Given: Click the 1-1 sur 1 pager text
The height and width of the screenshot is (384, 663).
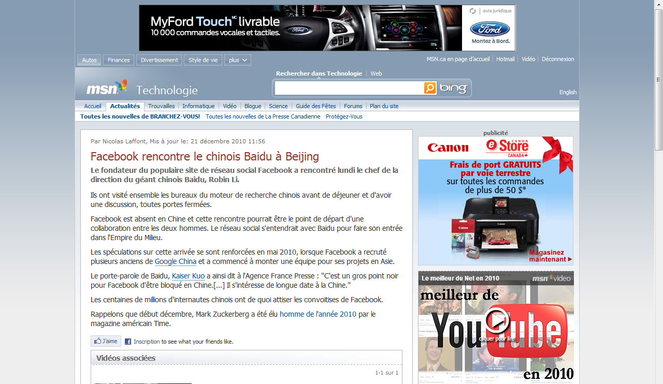Looking at the screenshot, I should tap(387, 373).
